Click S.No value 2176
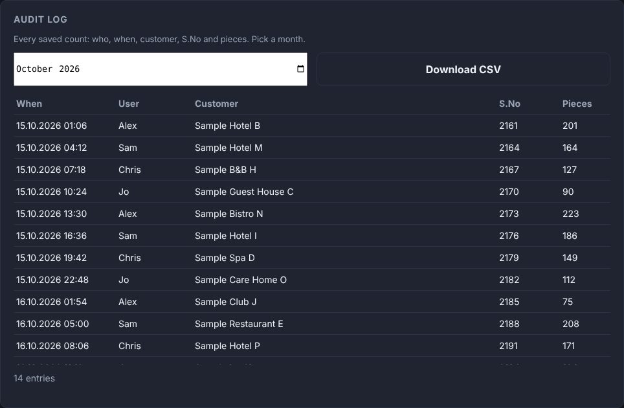The image size is (624, 408). [509, 236]
